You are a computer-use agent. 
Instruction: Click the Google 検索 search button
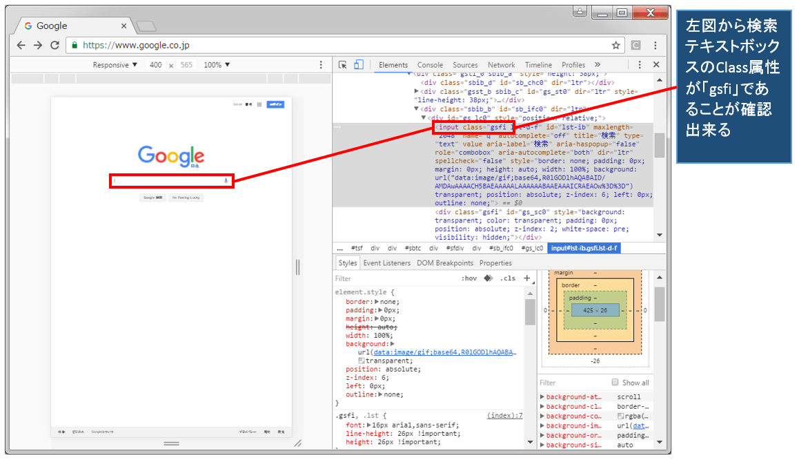(152, 198)
